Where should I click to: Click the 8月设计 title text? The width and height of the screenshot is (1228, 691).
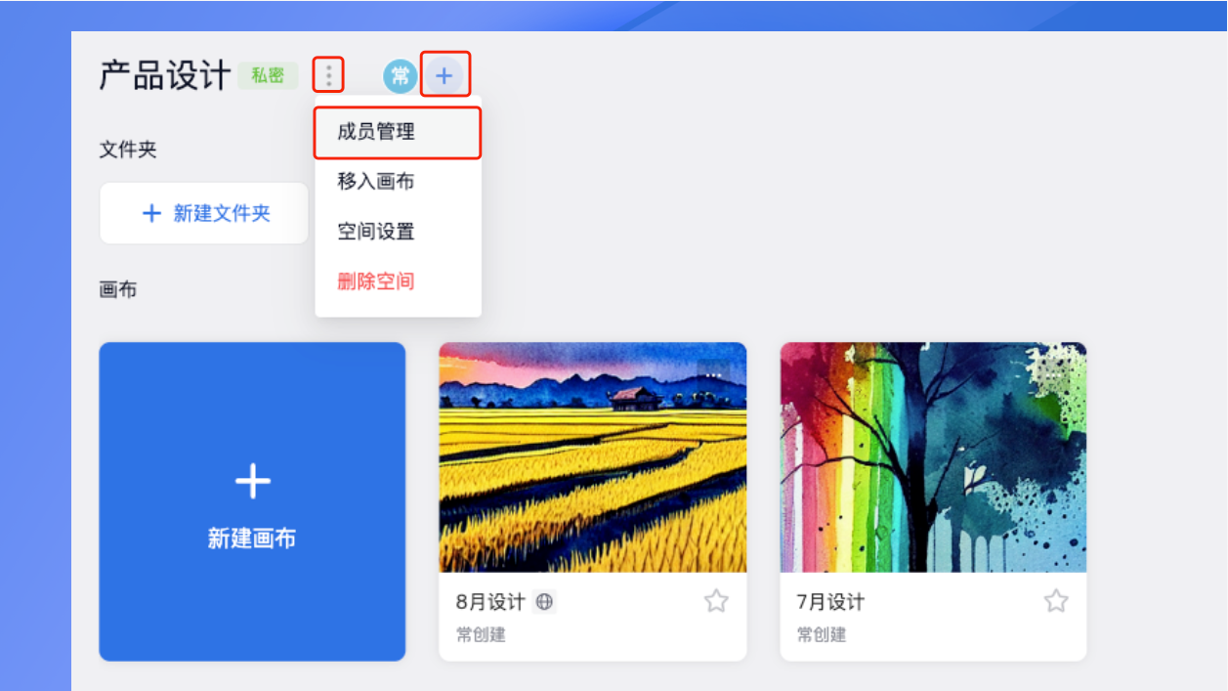(x=490, y=602)
